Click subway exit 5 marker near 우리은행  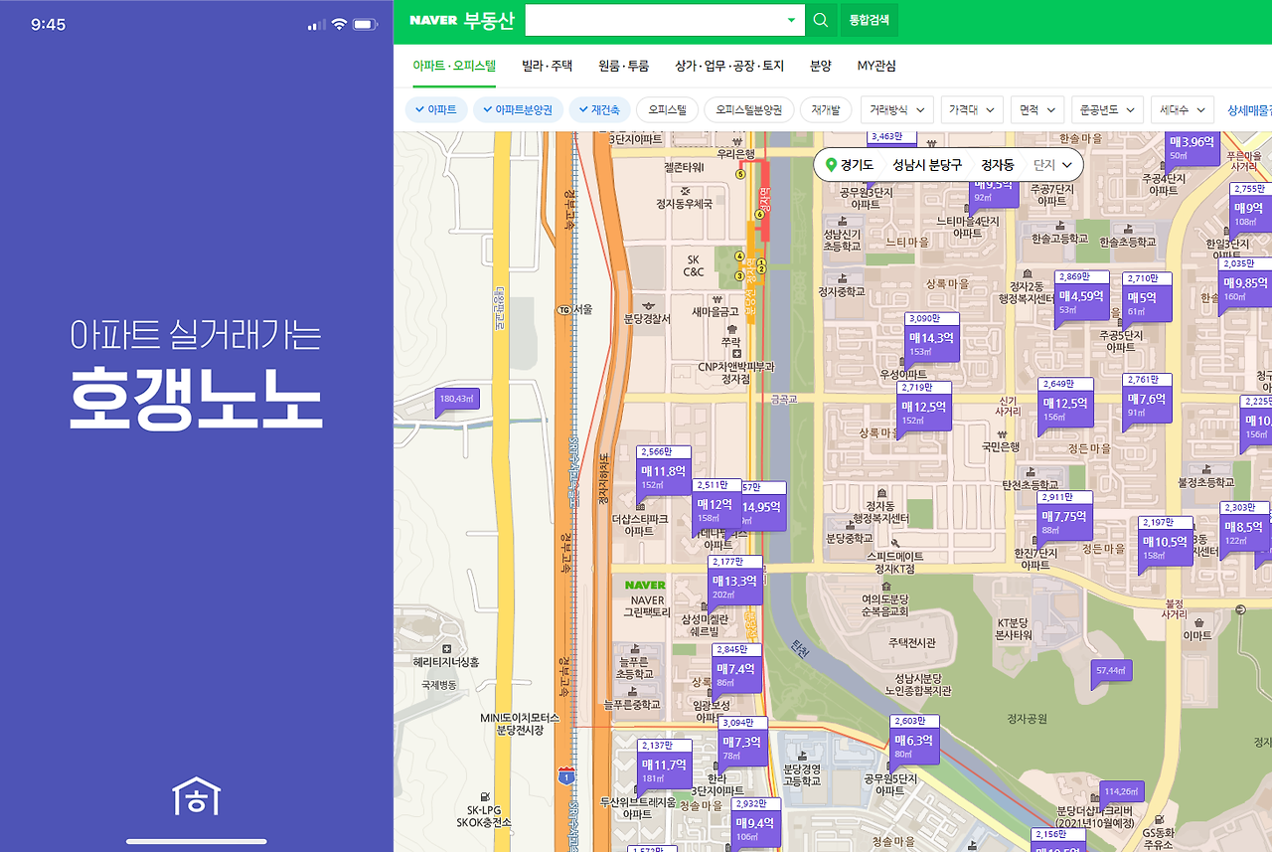740,173
